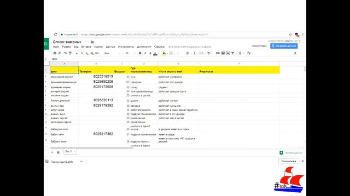
Task: Open the Вид menu
Action: (76, 47)
